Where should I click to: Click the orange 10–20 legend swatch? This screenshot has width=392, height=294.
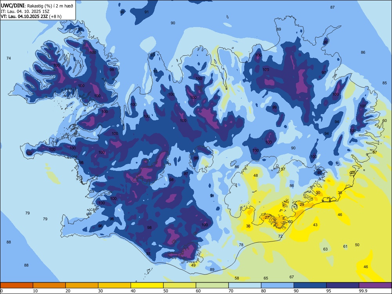49,285
